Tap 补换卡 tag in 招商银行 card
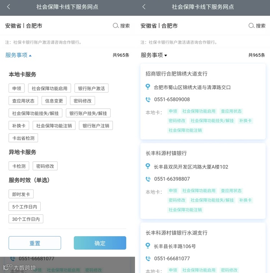Image resolution: width=270 pixels, height=273 pixels. point(245,121)
